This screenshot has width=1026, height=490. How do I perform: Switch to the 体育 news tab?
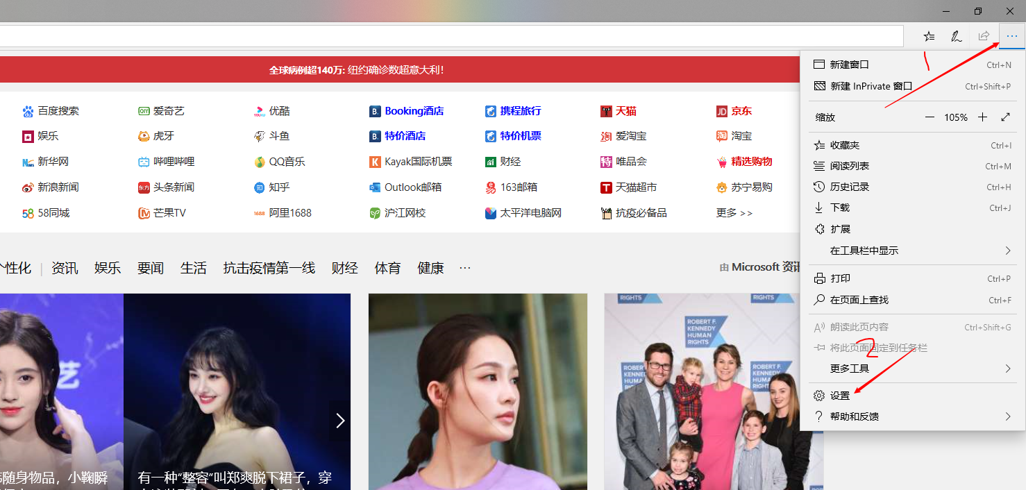pos(387,268)
